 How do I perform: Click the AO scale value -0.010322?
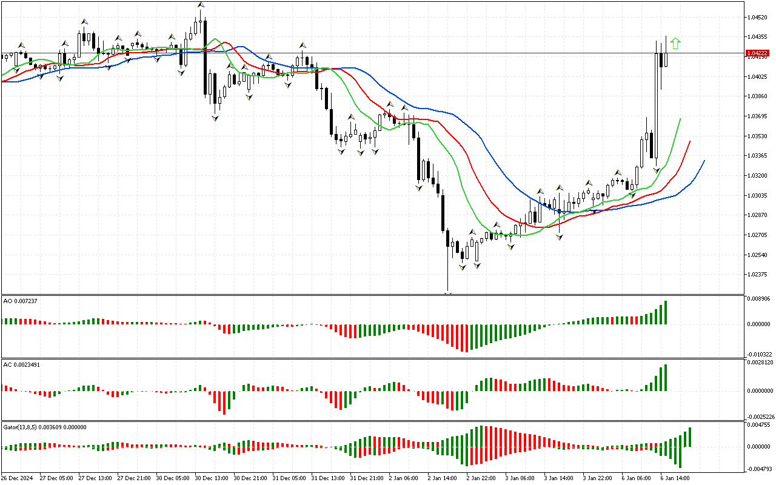(760, 354)
